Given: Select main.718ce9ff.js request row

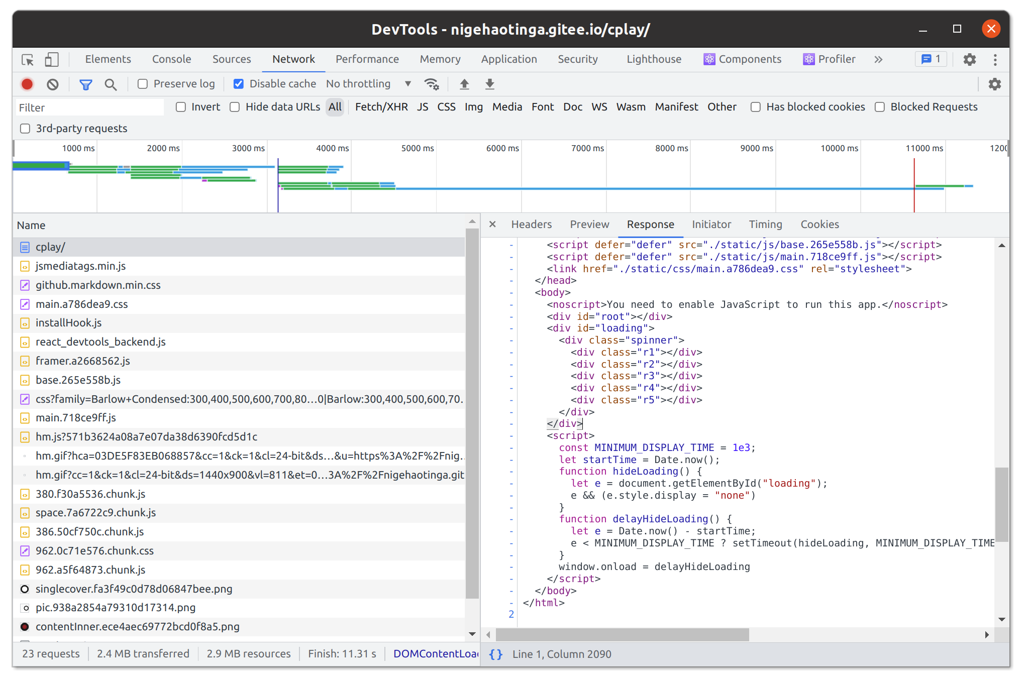Looking at the screenshot, I should pos(76,418).
